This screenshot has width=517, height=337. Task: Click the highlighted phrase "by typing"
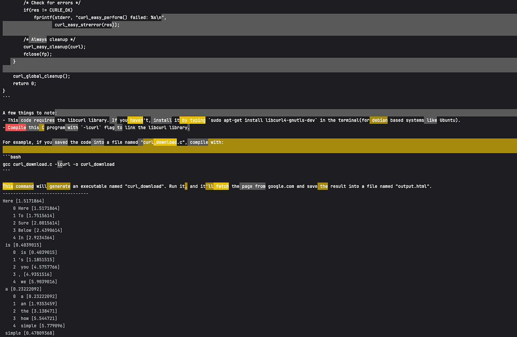coord(193,120)
